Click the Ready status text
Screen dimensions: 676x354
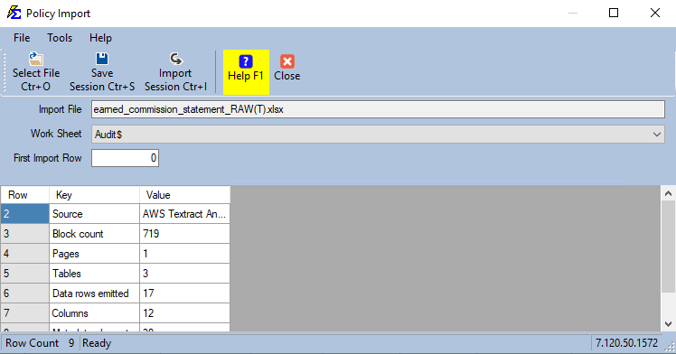[x=97, y=343]
